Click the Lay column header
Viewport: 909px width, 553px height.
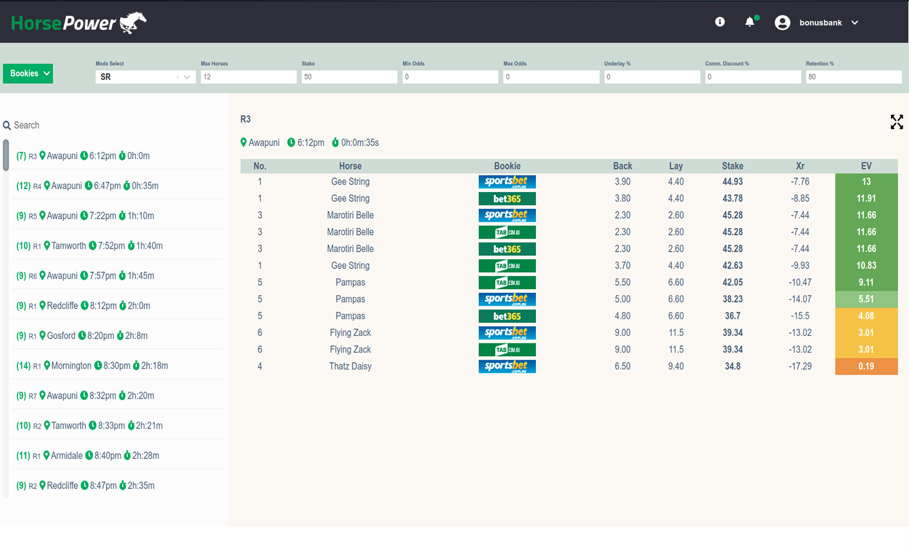pos(676,166)
